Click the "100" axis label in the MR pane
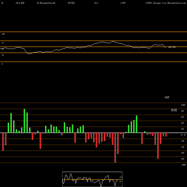Image resolution: width=187 pixels, height=187 pixels. (183, 105)
